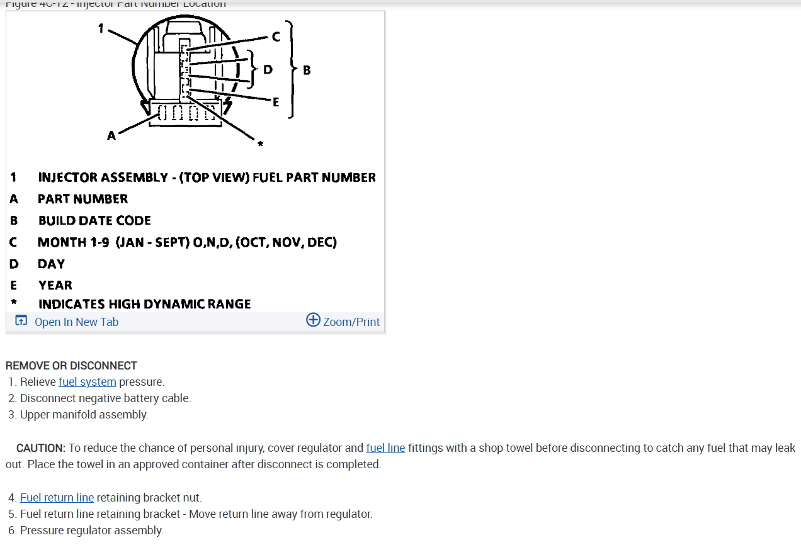This screenshot has height=550, width=801.
Task: Click the REMOVE OR DISCONNECT heading
Action: tap(71, 366)
